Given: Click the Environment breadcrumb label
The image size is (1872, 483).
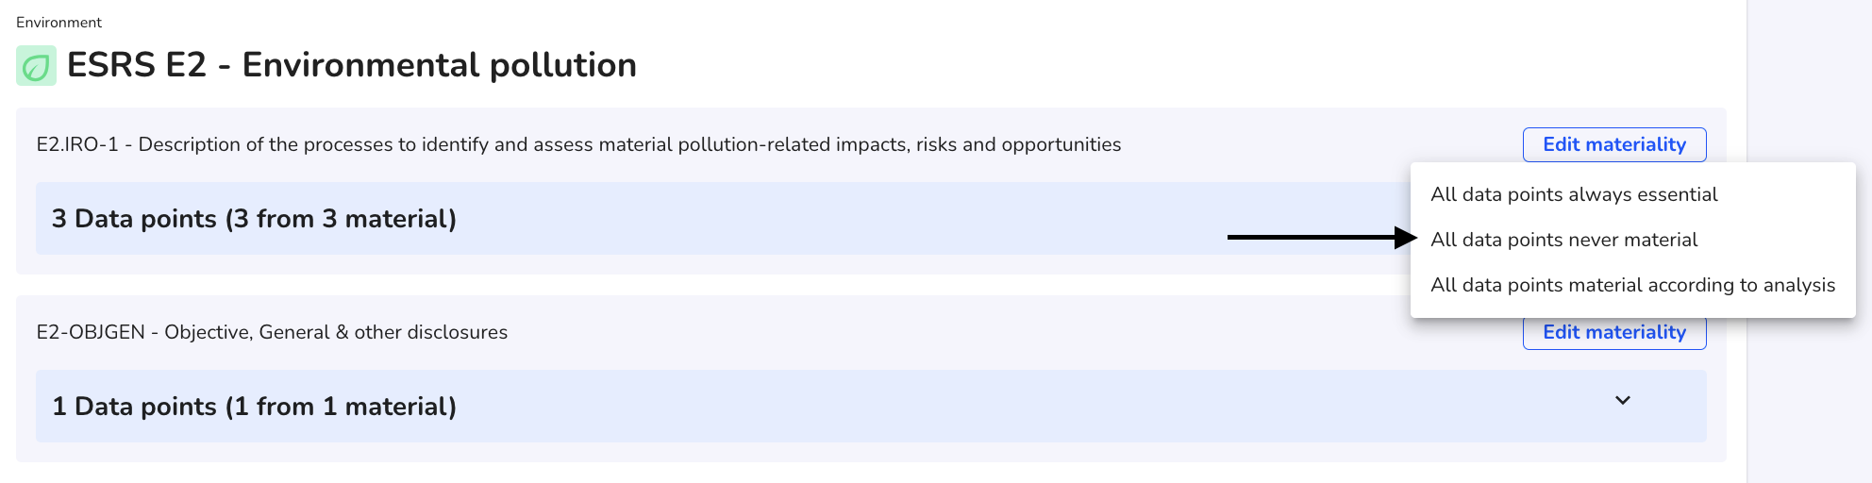Looking at the screenshot, I should (58, 22).
